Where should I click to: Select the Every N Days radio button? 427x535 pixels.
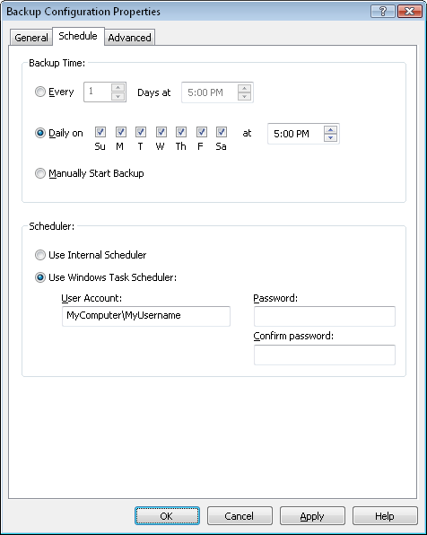(x=40, y=92)
